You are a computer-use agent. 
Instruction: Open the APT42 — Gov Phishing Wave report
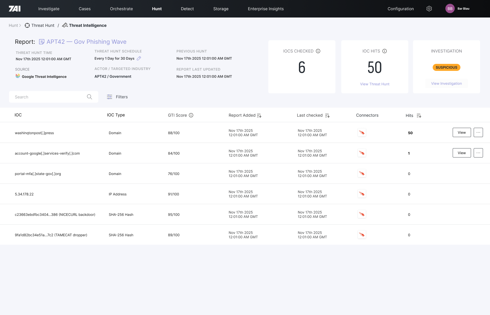86,42
